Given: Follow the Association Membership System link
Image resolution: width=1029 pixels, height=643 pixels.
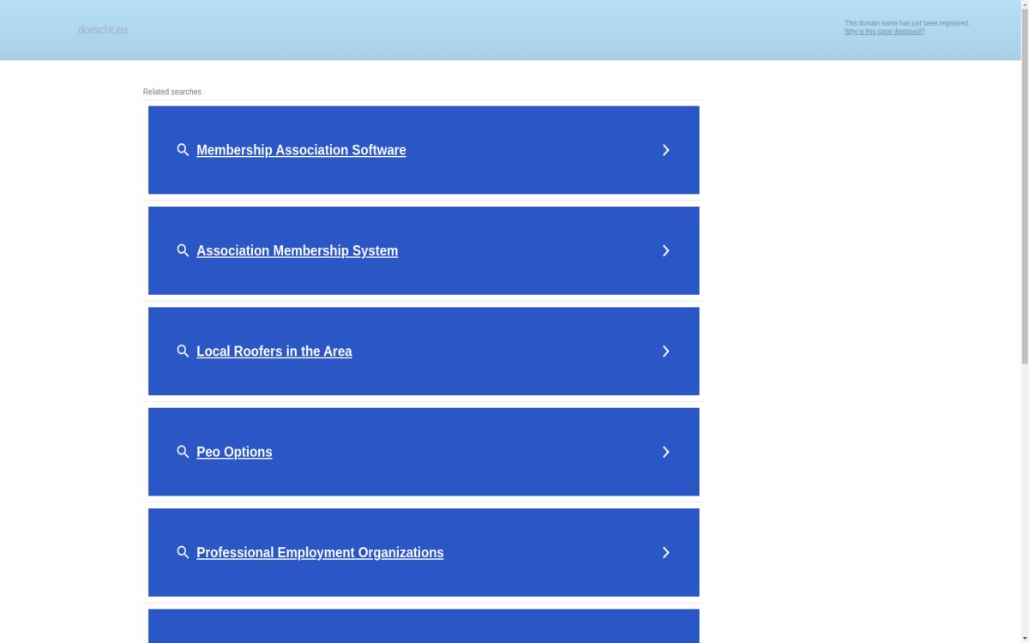Looking at the screenshot, I should click(x=297, y=250).
